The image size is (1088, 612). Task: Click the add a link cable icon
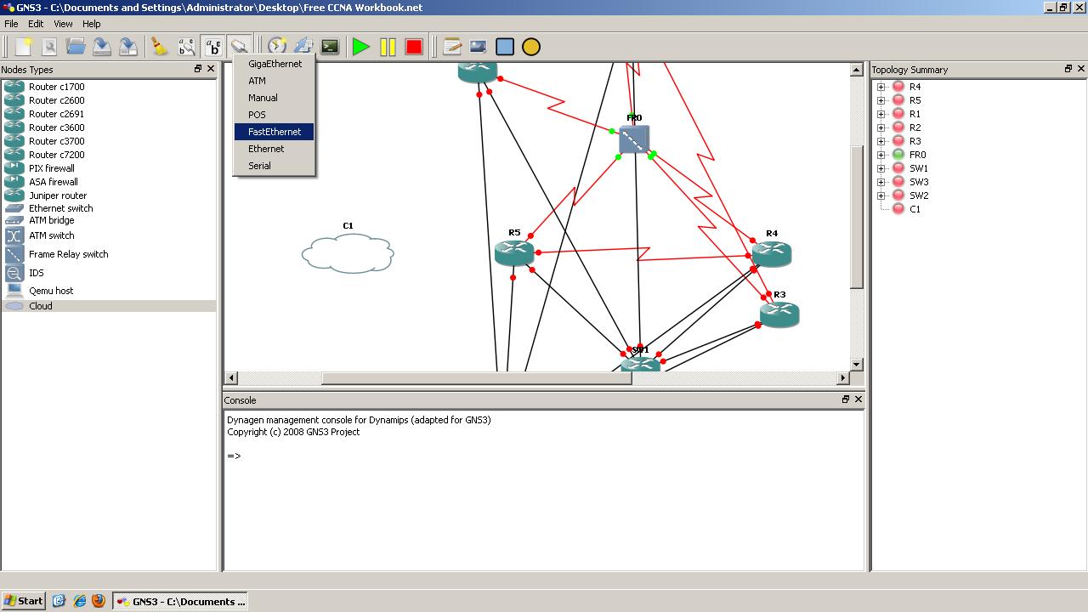(x=239, y=47)
